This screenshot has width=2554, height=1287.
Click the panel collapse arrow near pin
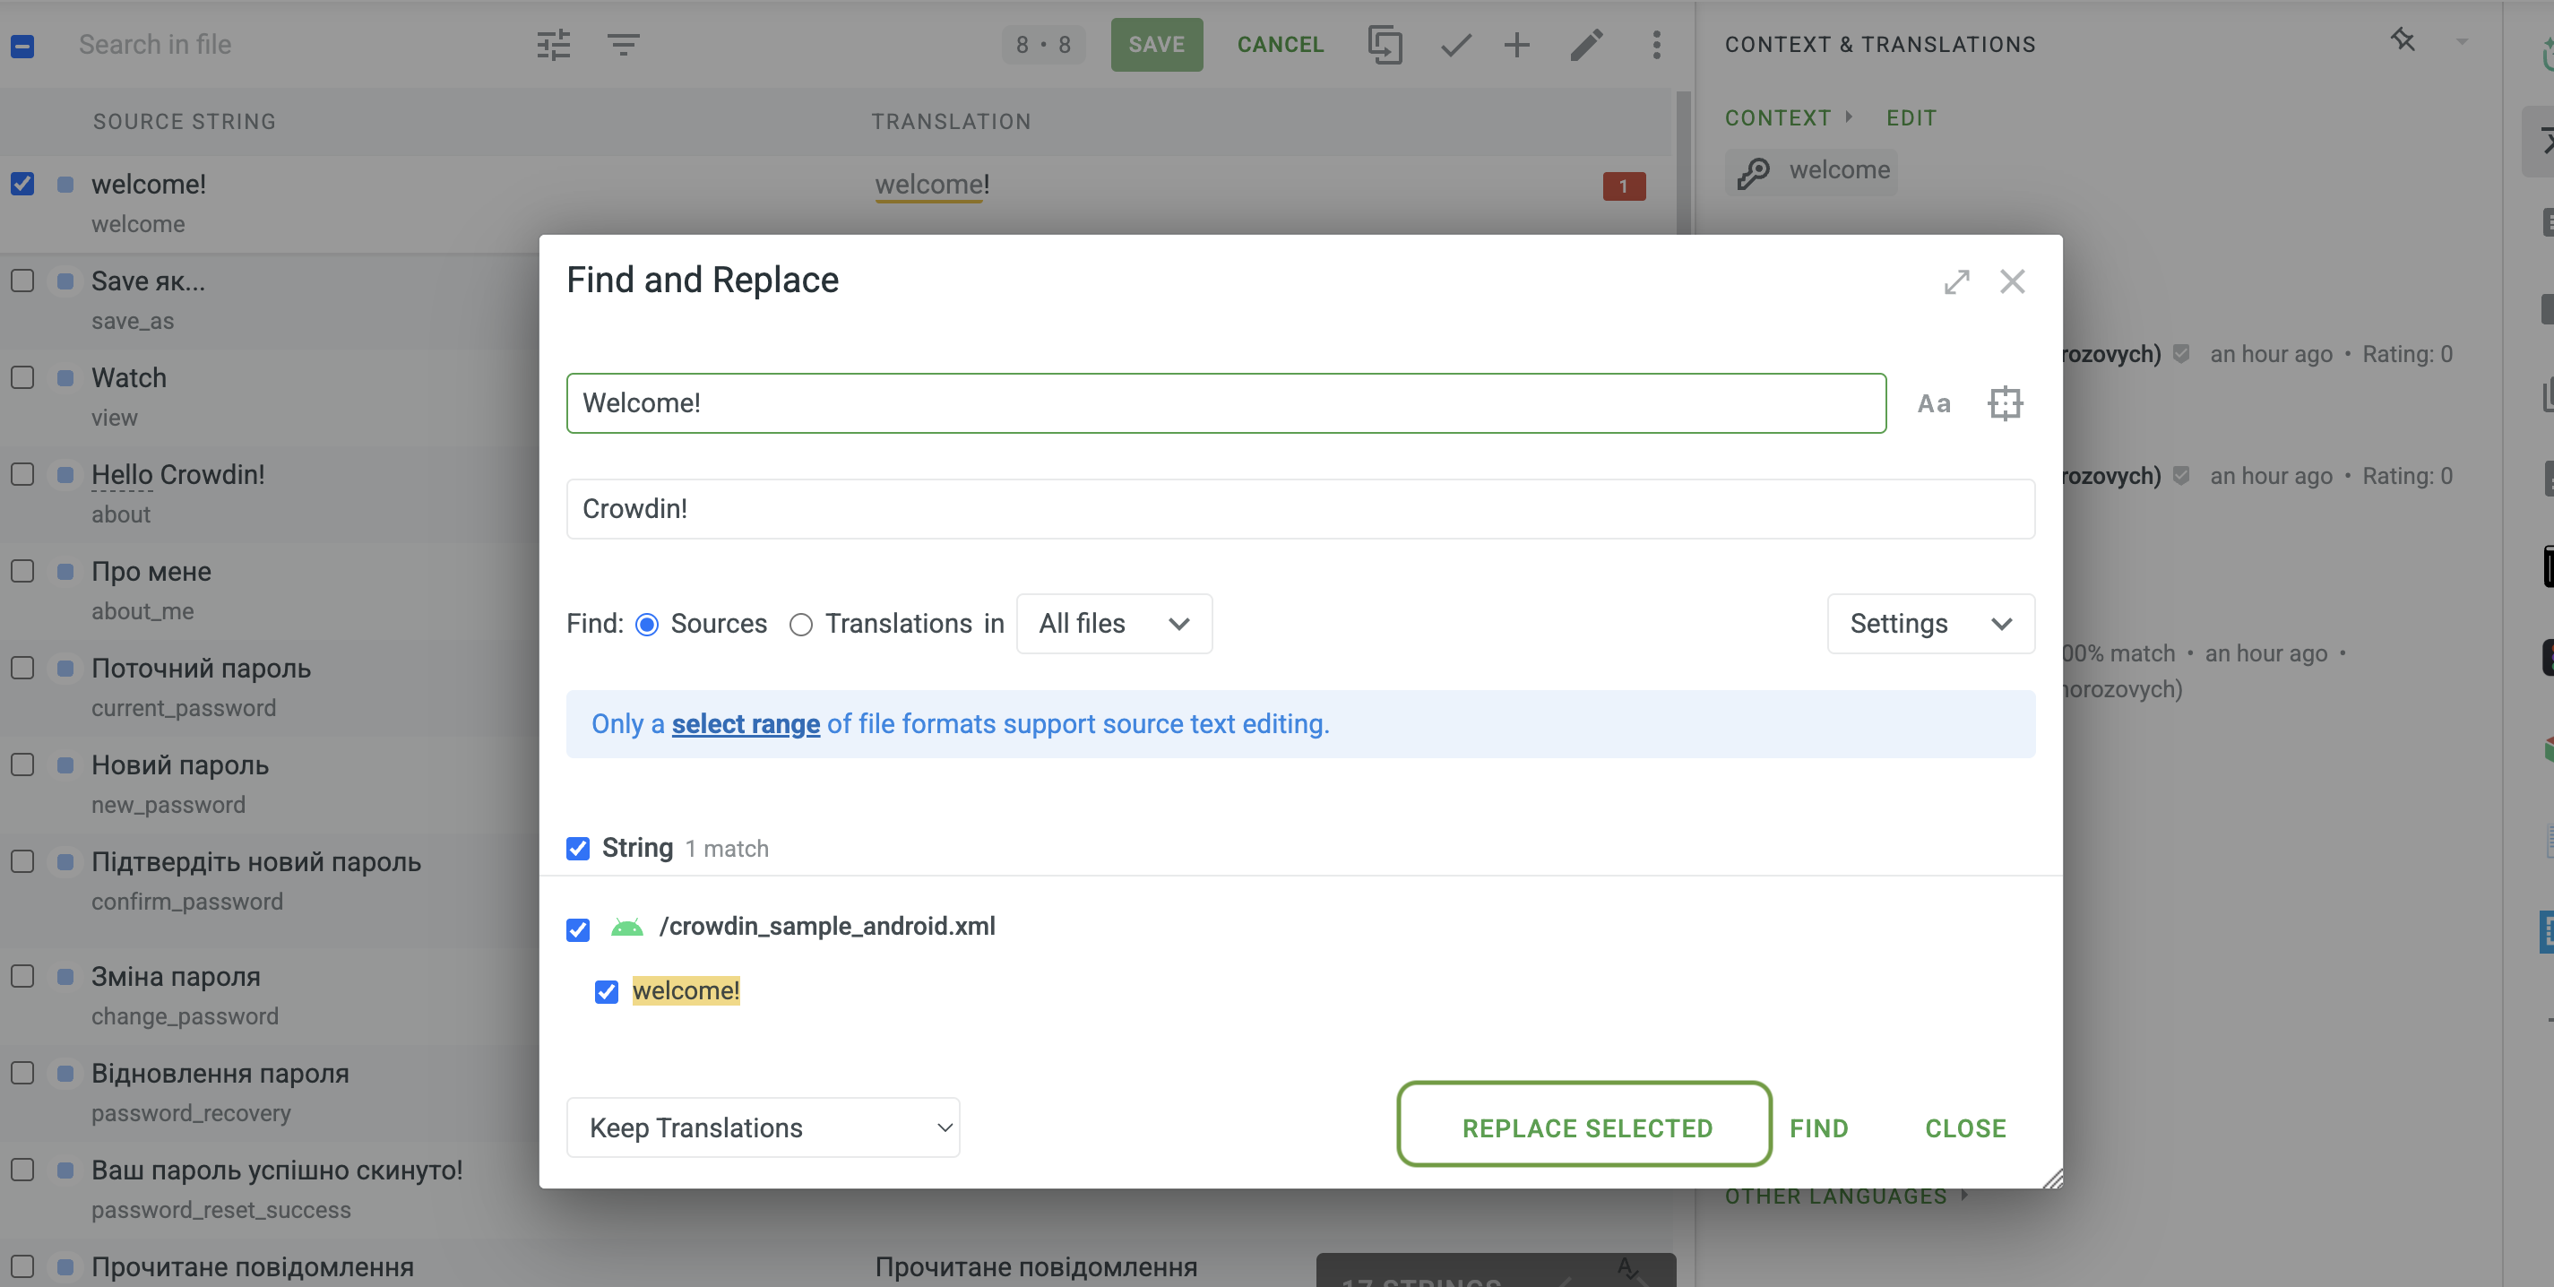point(2462,41)
